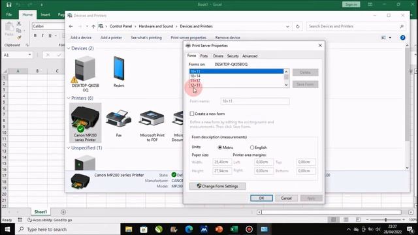Click Change Form Settings button
Viewport: 418px width, 235px height.
[x=217, y=186]
